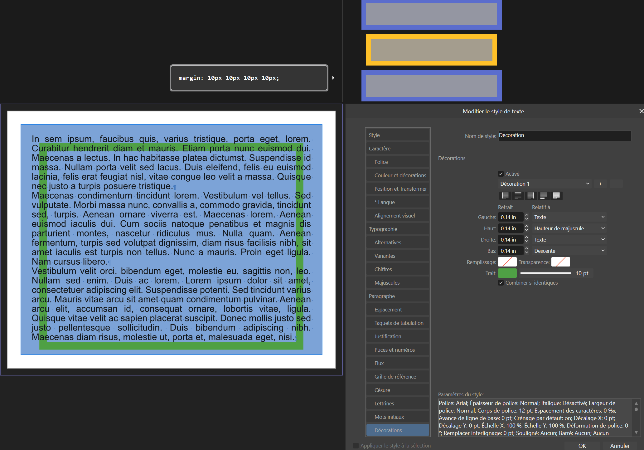Open the Gauche relative-to Texte dropdown
644x450 pixels.
[x=569, y=217]
